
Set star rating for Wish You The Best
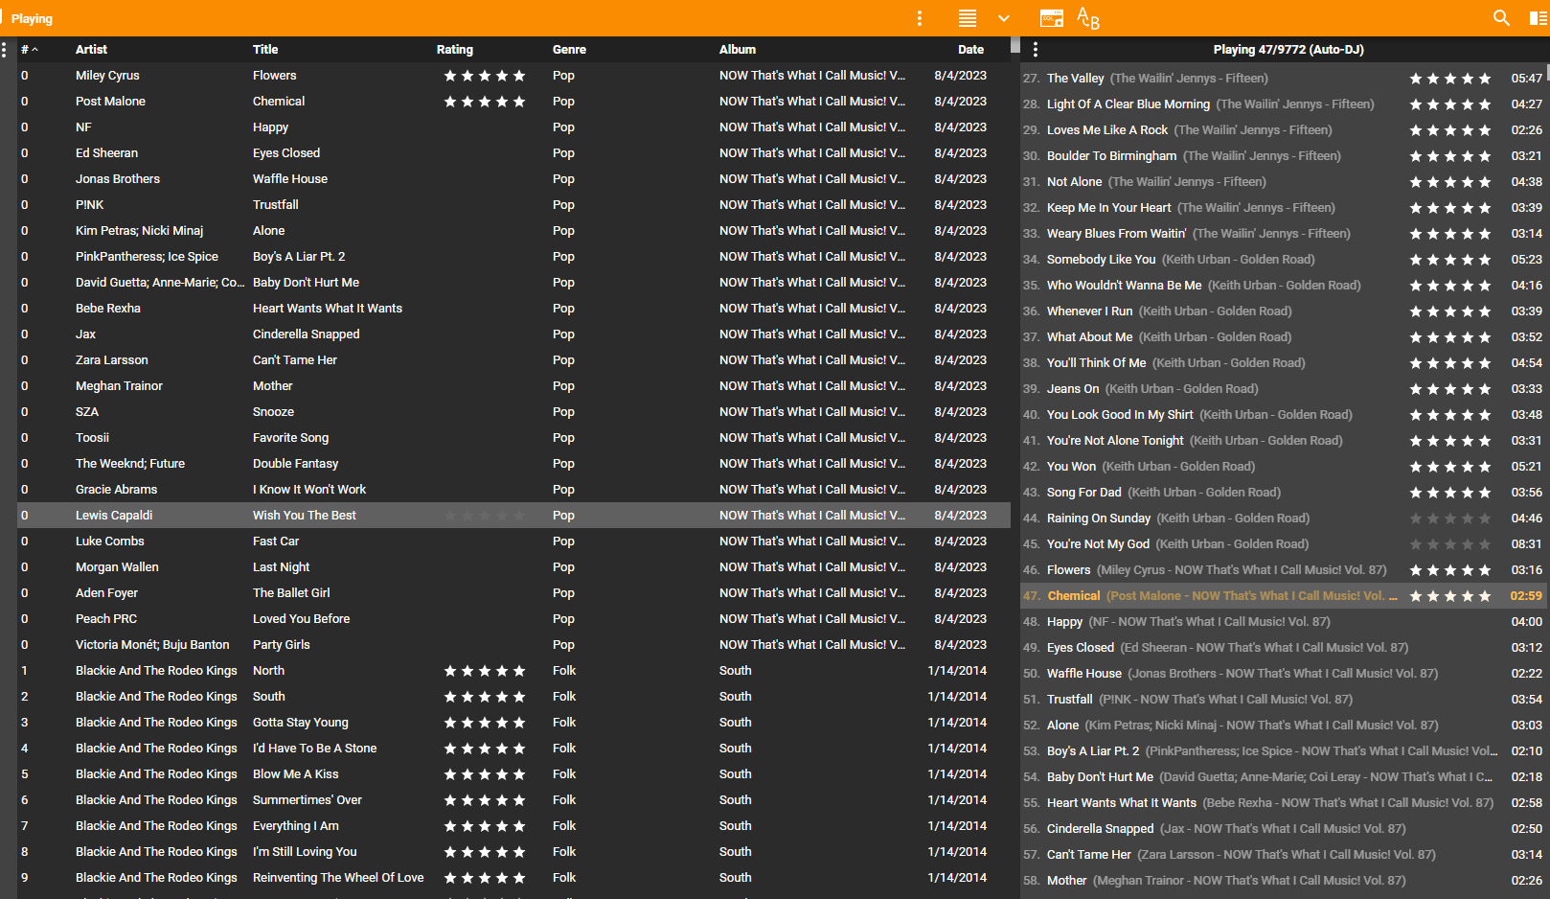click(484, 516)
